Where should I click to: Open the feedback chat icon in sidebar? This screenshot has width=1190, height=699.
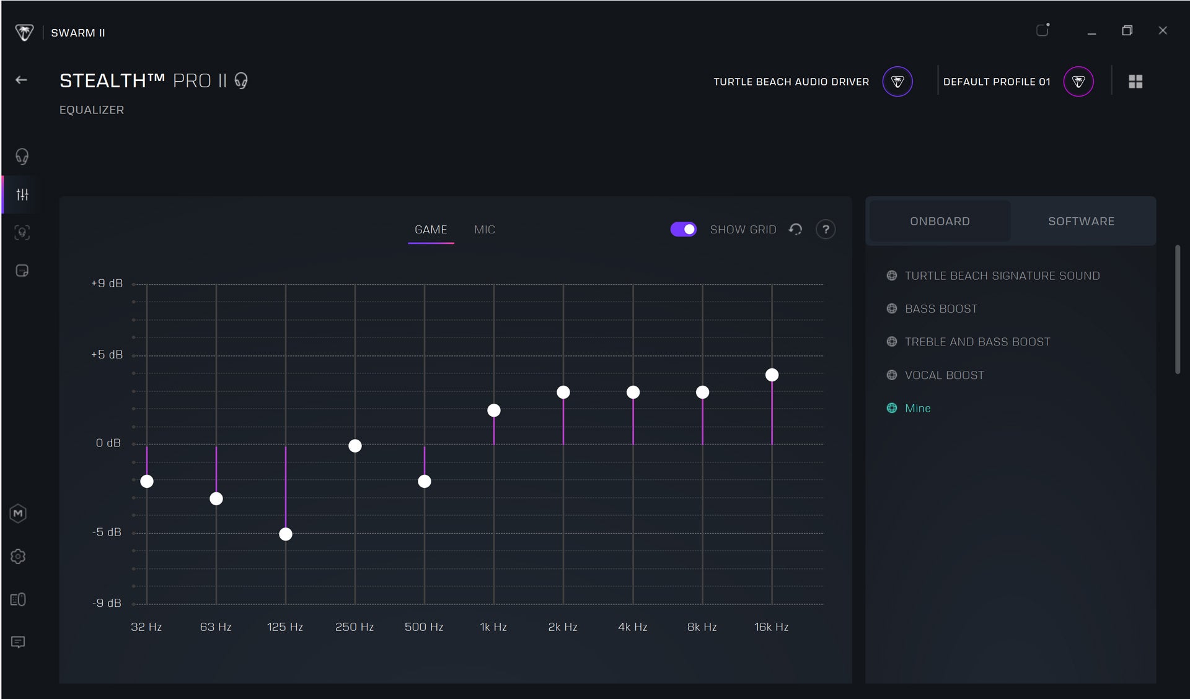pyautogui.click(x=18, y=642)
